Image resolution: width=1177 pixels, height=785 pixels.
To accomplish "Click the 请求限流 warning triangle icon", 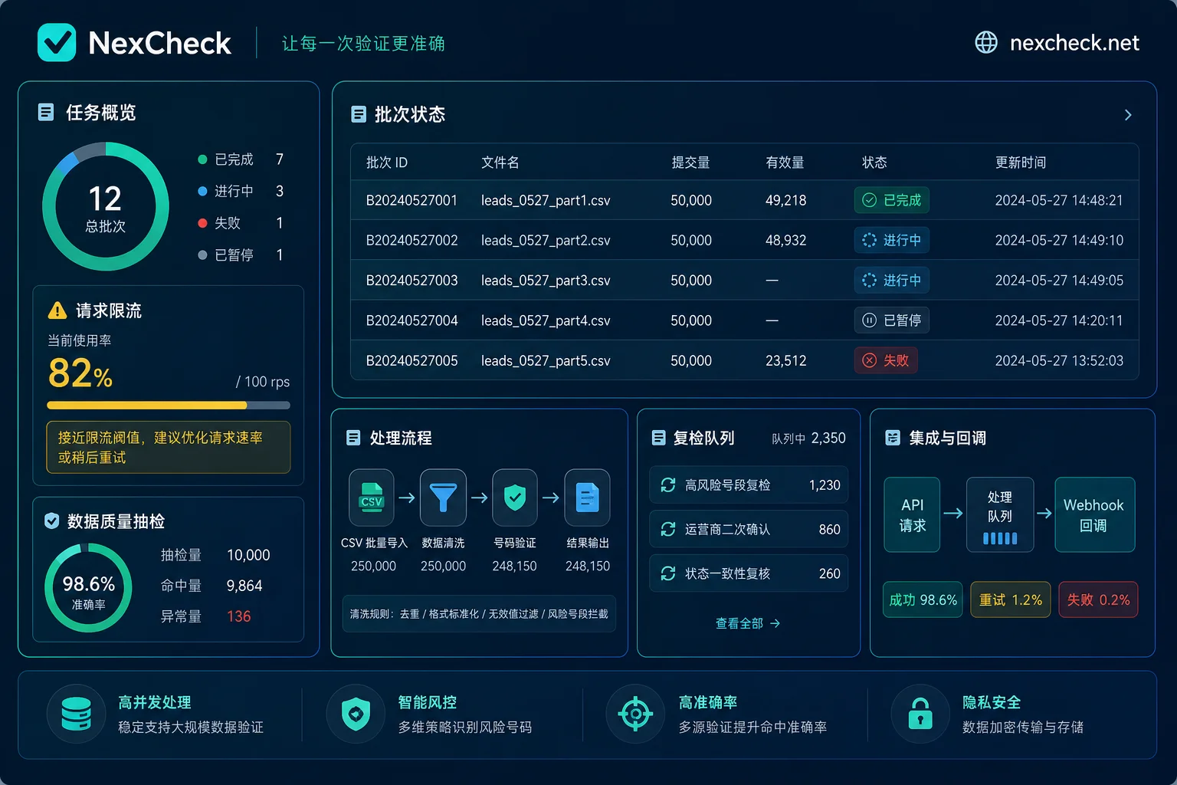I will point(57,310).
